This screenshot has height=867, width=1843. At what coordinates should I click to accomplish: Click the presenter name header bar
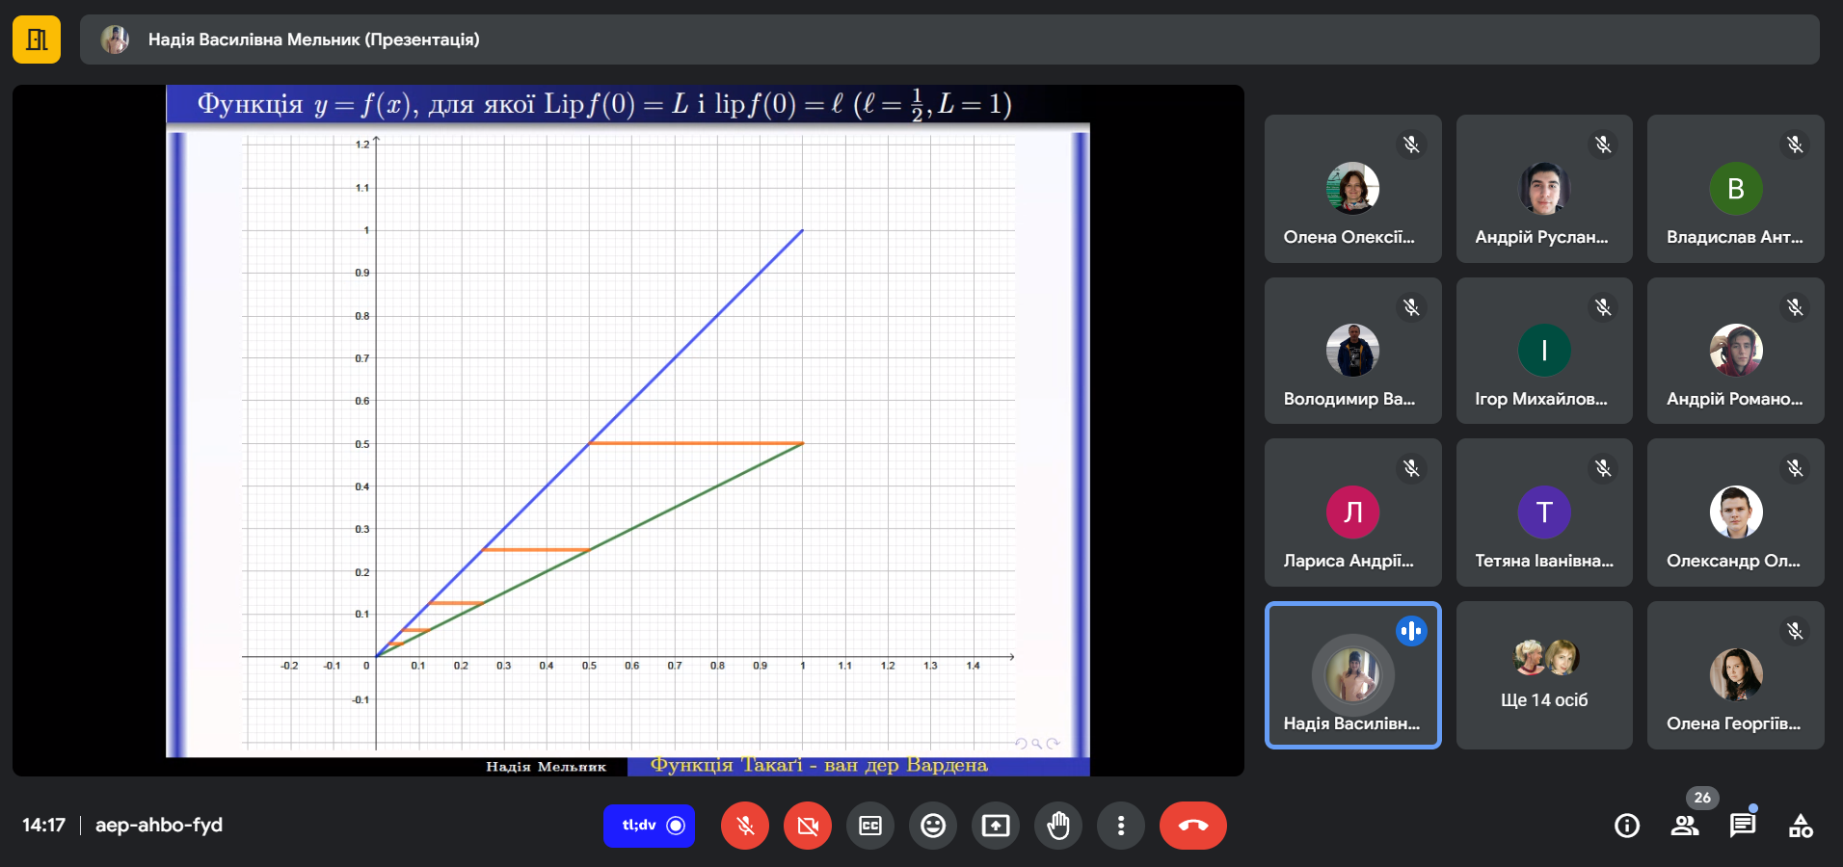tap(949, 39)
